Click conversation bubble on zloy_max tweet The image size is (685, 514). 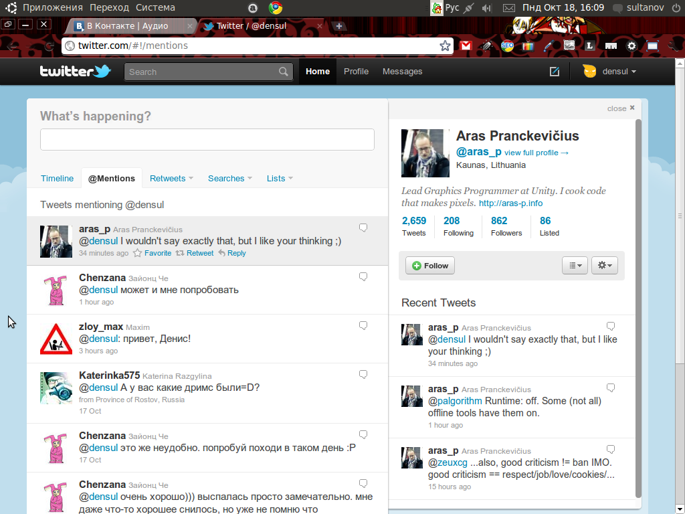coord(363,326)
